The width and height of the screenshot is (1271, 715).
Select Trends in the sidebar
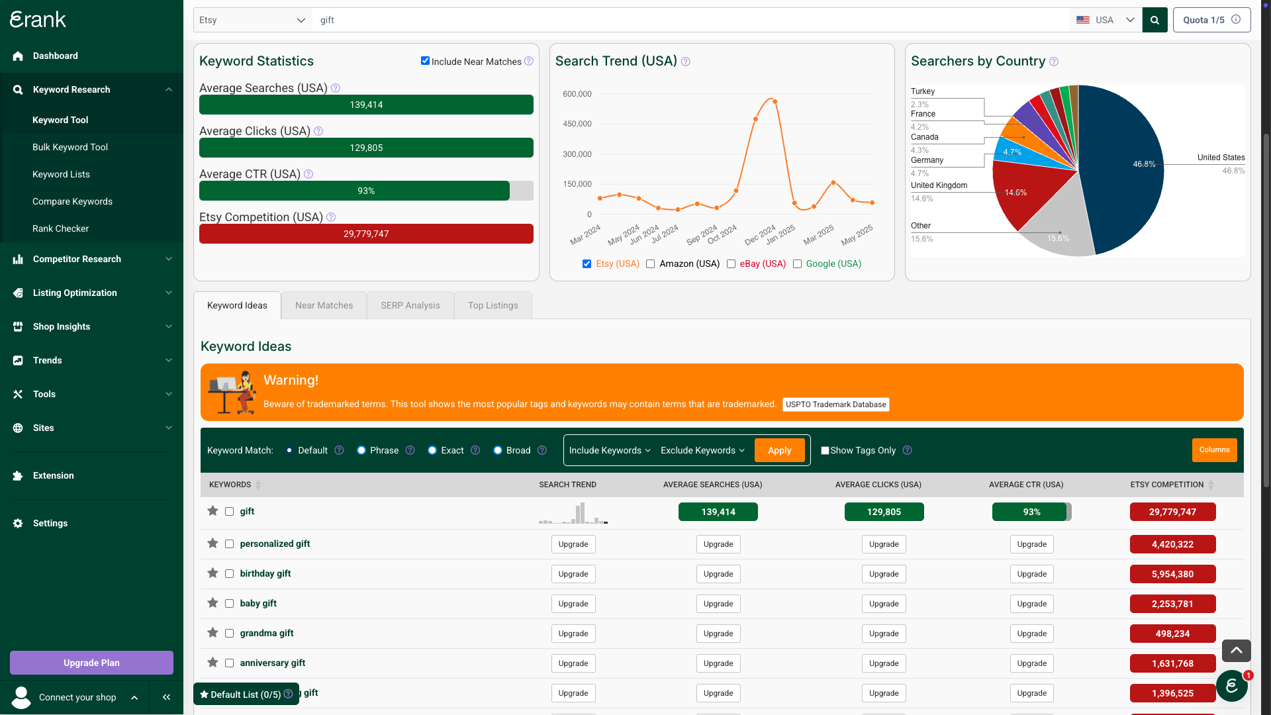[x=47, y=360]
